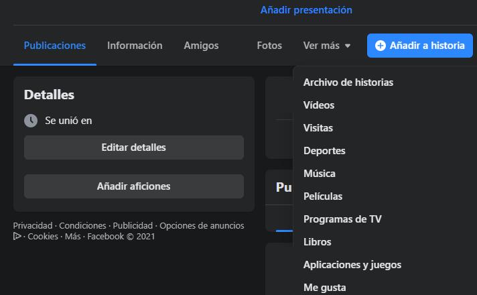
Task: Switch to the Publicaciones tab
Action: (x=55, y=46)
